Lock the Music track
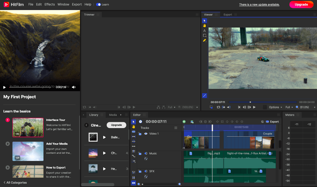Screen dimensions: 317x187 coord(140,153)
